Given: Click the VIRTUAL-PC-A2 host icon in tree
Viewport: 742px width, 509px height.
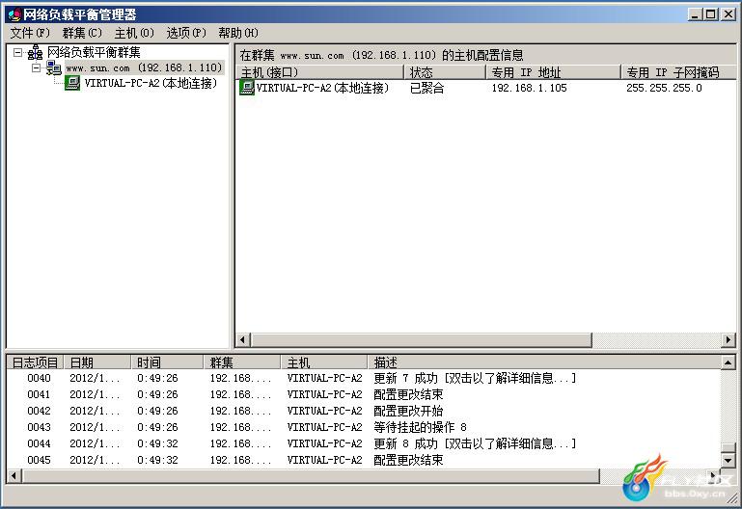Looking at the screenshot, I should tap(72, 83).
